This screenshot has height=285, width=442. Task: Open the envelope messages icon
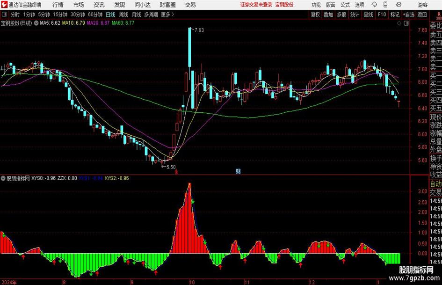(x=399, y=5)
